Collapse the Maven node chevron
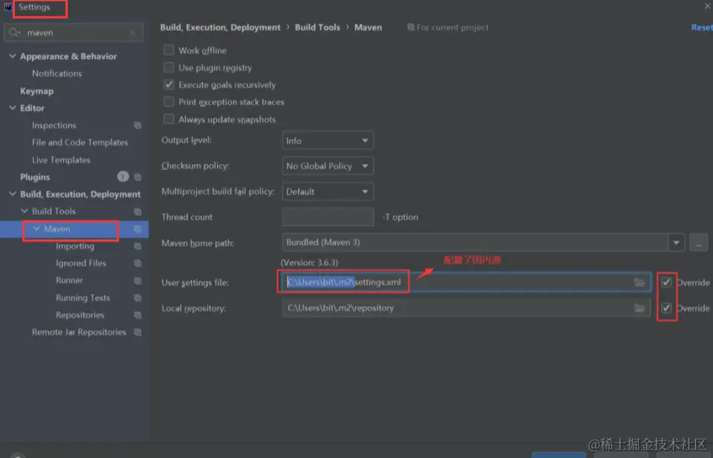Image resolution: width=713 pixels, height=458 pixels. pyautogui.click(x=36, y=229)
